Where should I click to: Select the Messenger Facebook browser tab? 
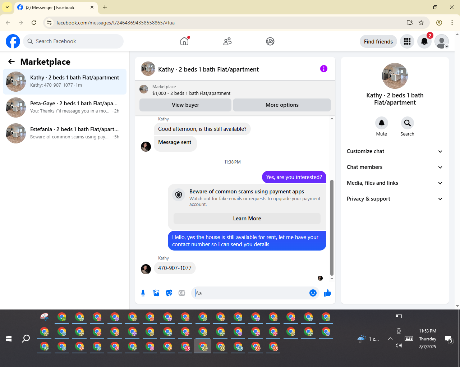56,7
